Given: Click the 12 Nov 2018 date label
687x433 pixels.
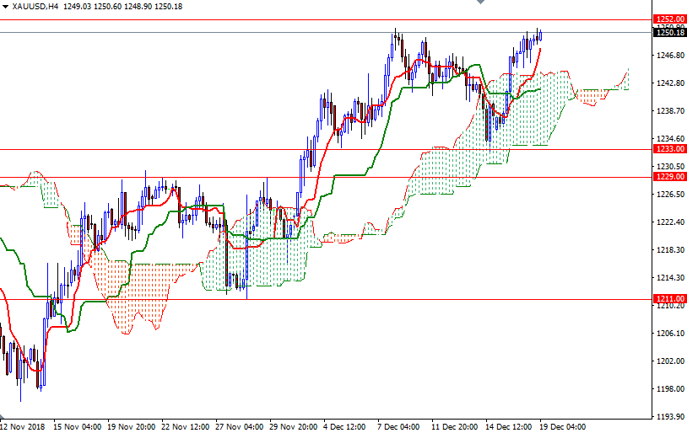Looking at the screenshot, I should [x=22, y=426].
